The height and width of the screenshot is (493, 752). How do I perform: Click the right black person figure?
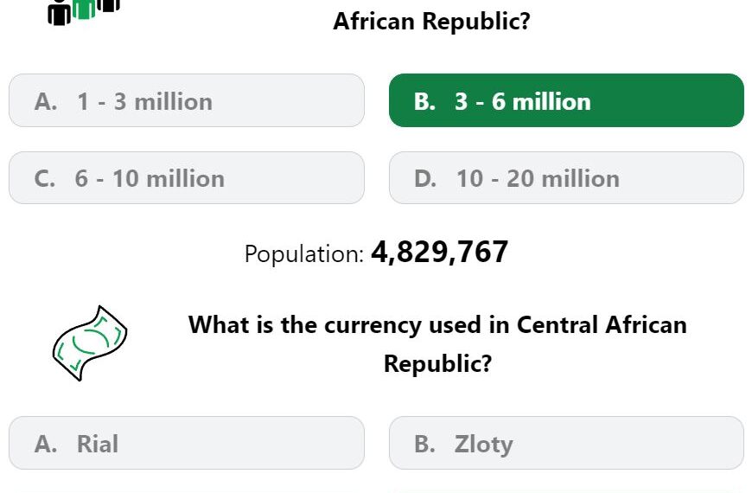pos(108,5)
